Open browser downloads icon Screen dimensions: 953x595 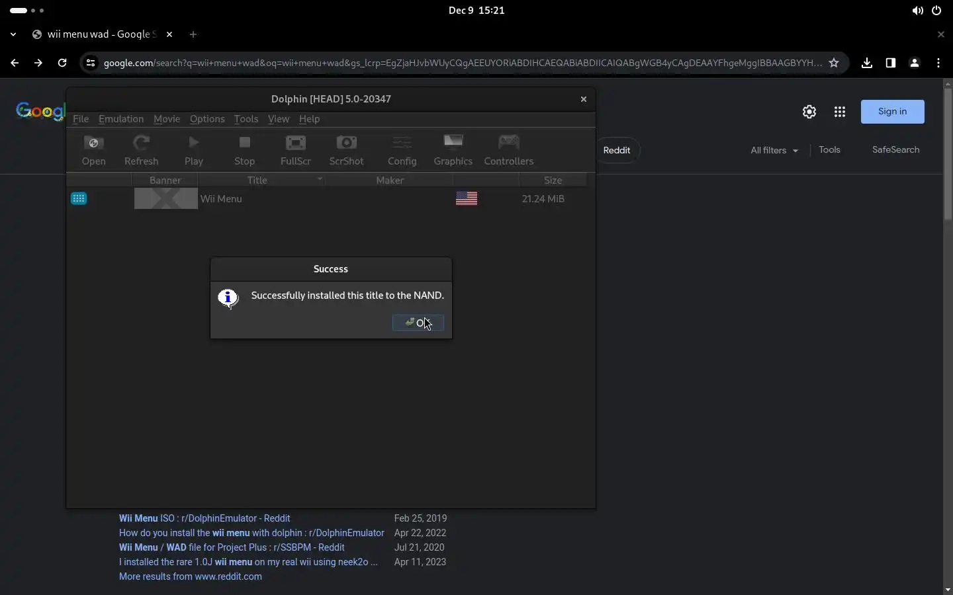(x=867, y=63)
